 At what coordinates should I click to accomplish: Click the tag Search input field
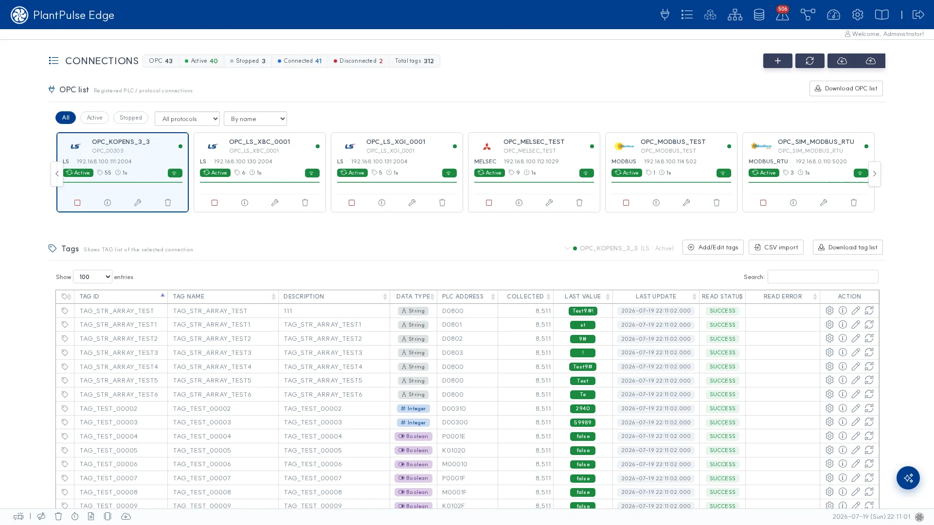823,277
